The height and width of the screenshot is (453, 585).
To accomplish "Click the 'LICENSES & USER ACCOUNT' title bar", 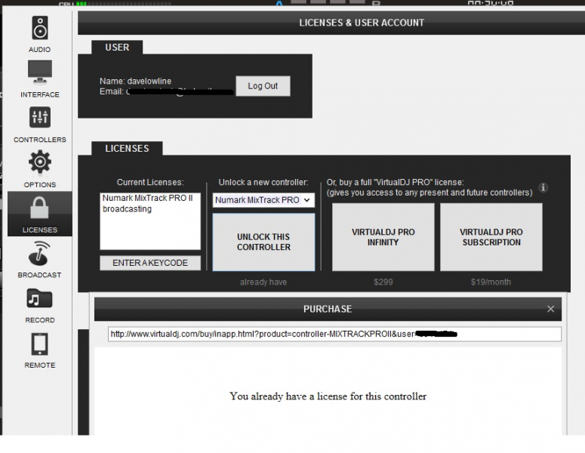I will (362, 23).
